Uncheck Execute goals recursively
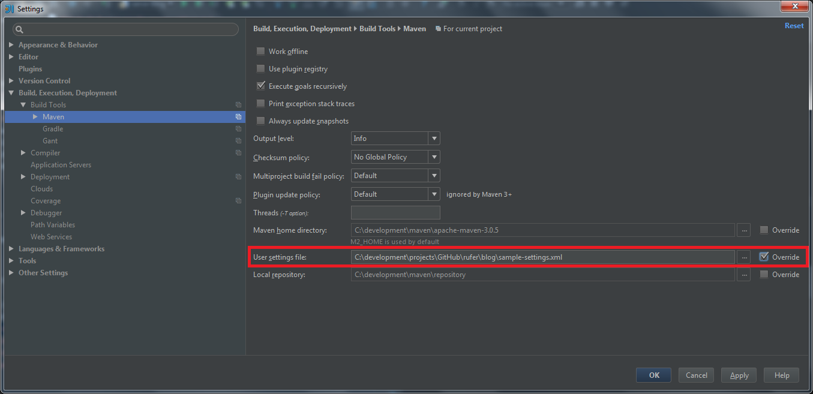Image resolution: width=813 pixels, height=394 pixels. click(x=260, y=86)
